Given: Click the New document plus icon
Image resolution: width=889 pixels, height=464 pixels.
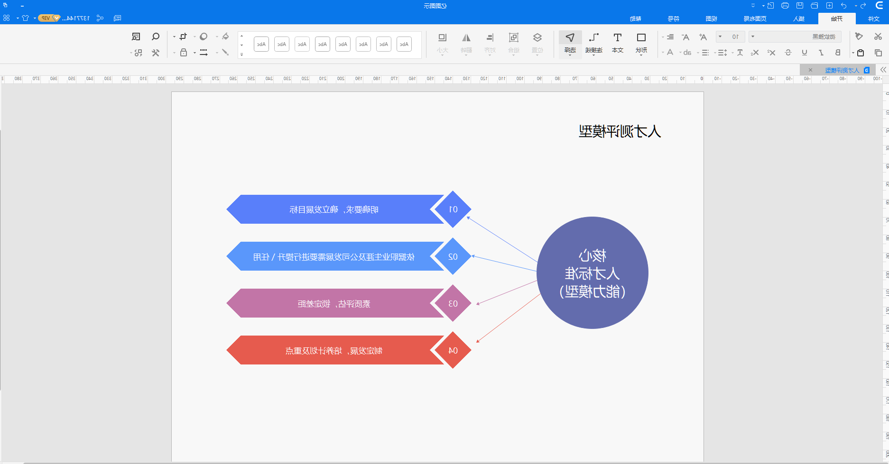Looking at the screenshot, I should pyautogui.click(x=829, y=6).
